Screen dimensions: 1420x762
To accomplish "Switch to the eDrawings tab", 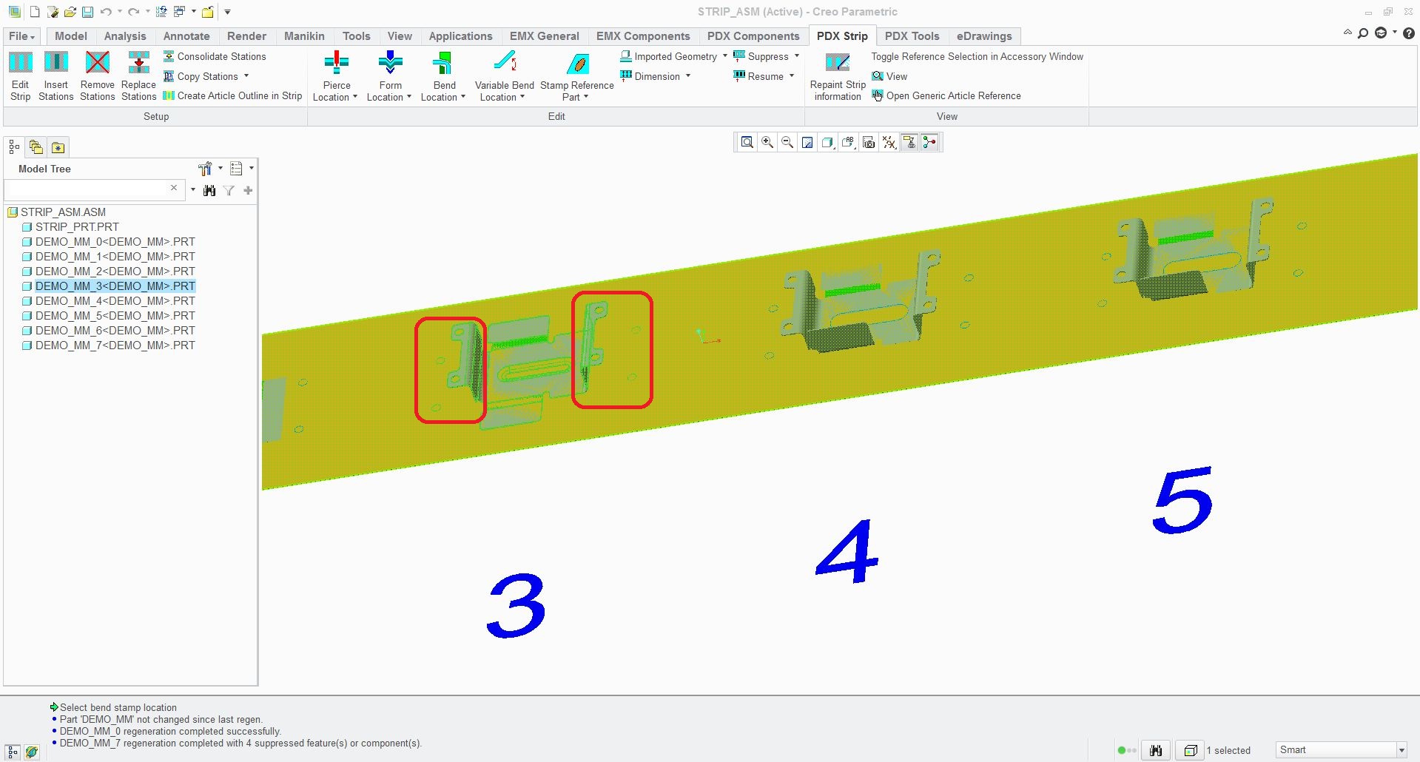I will point(984,36).
